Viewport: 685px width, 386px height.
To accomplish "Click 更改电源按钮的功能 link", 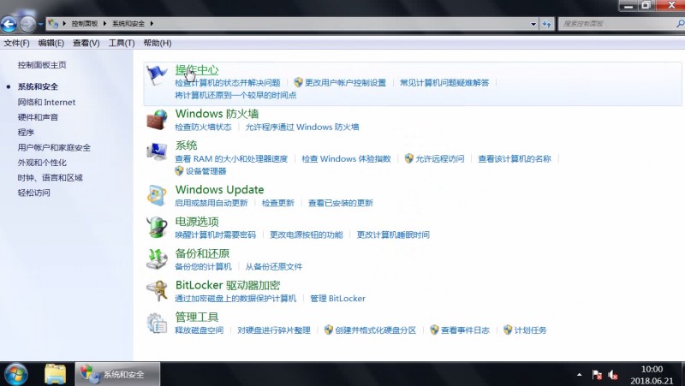I will 307,235.
